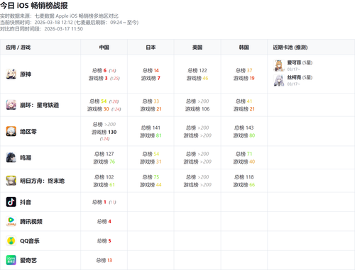Screen dimensions: 355x270
Task: Click the 腾讯视频 name label
Action: (x=31, y=222)
